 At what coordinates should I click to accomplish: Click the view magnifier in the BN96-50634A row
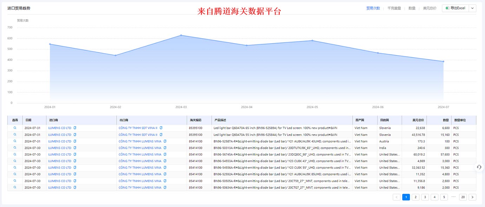pos(15,187)
